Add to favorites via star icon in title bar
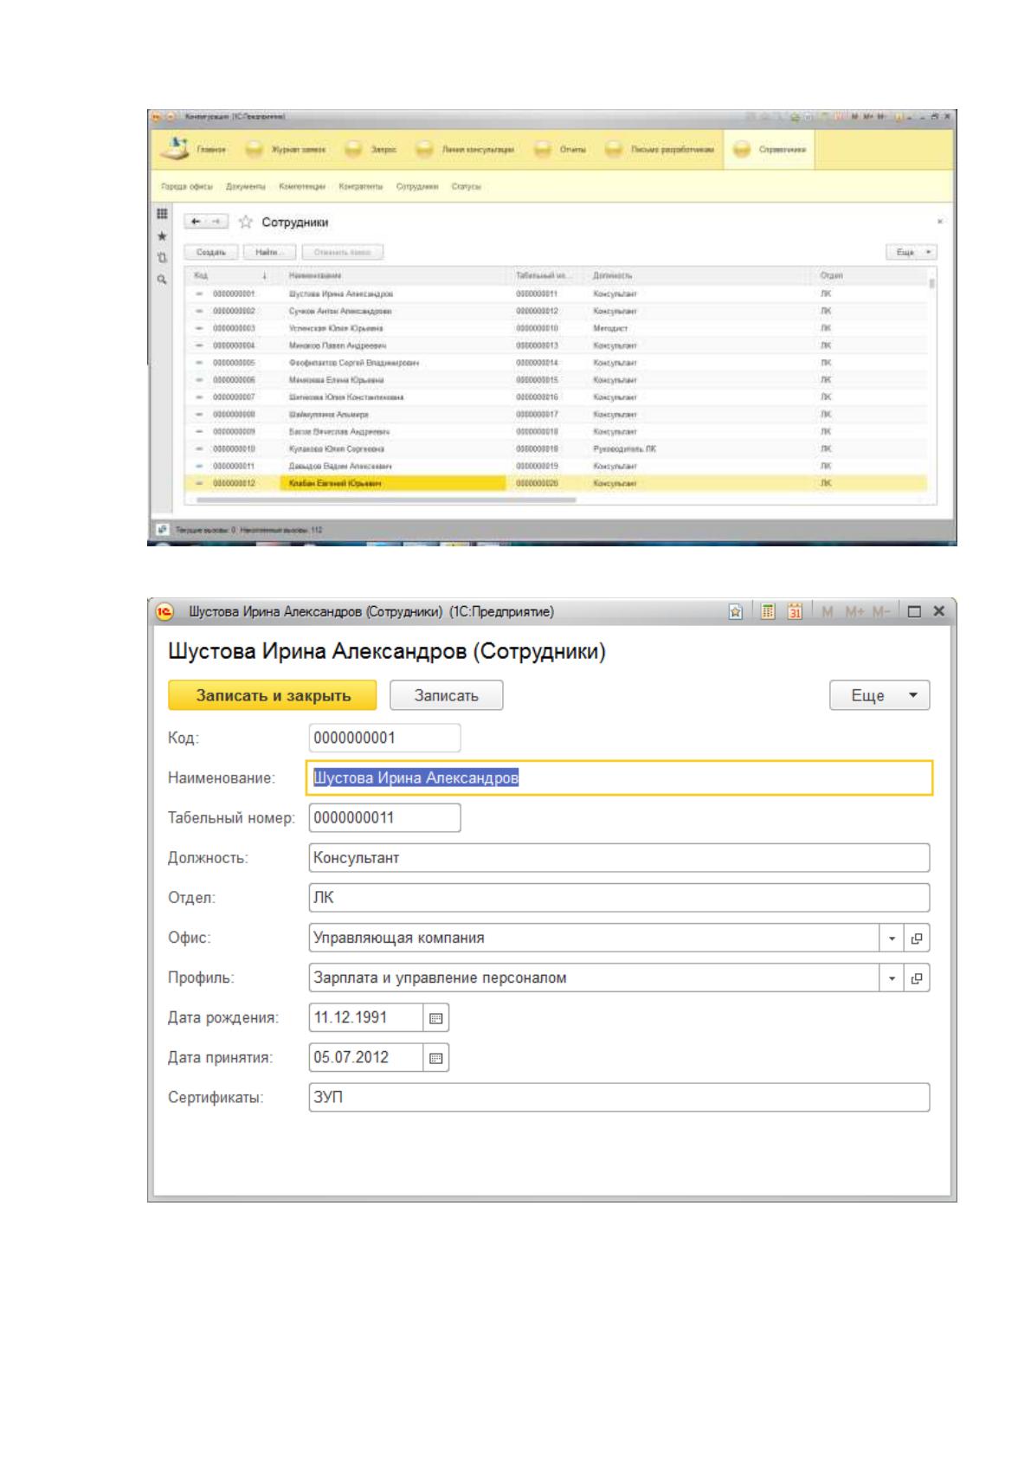Screen dimensions: 1031x1458 tap(736, 611)
